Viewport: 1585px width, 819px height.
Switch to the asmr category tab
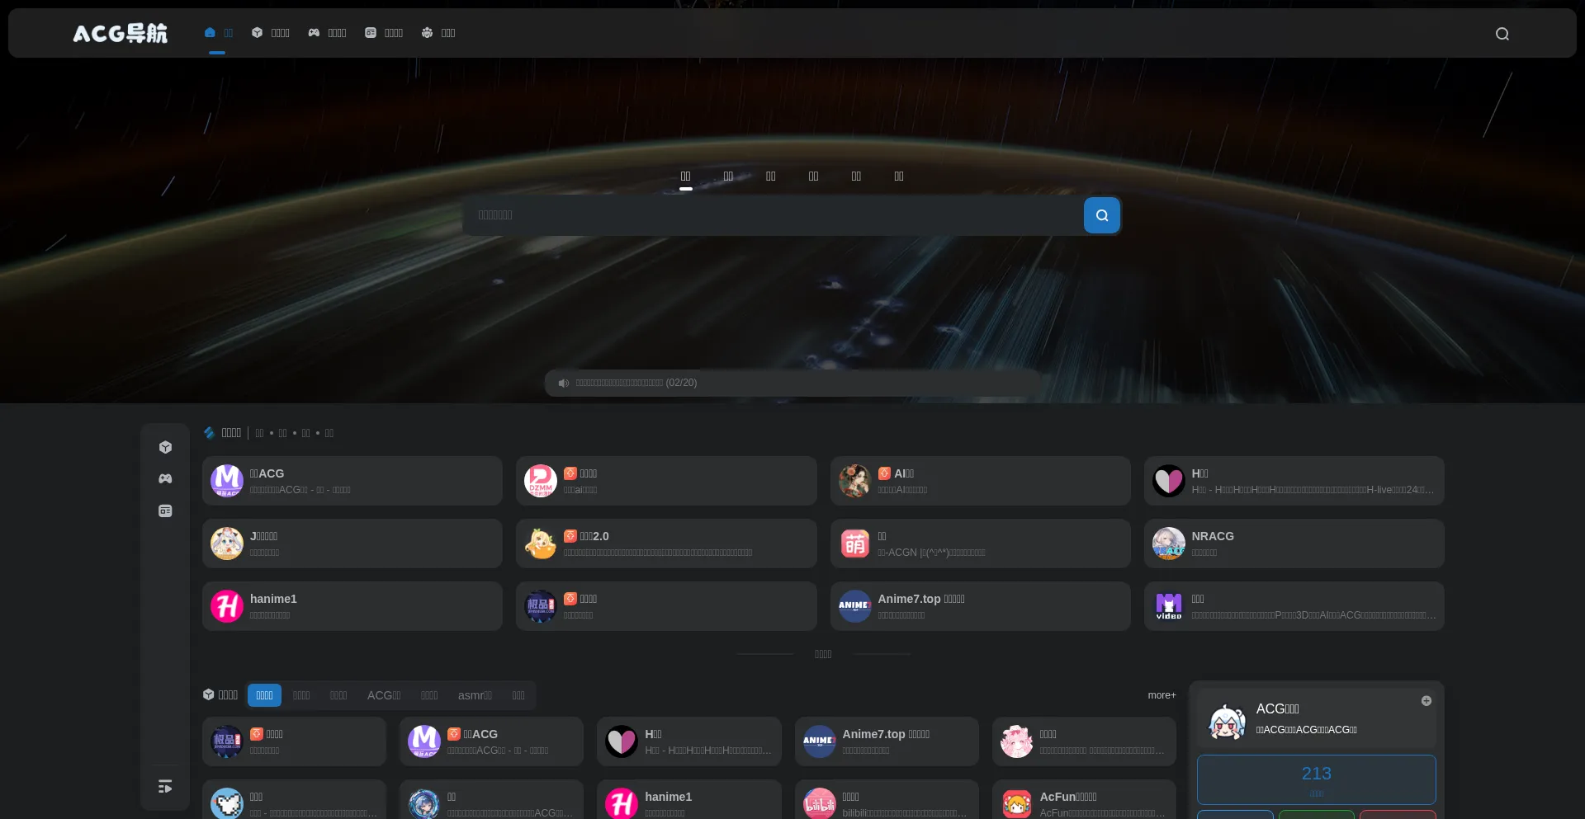coord(475,695)
